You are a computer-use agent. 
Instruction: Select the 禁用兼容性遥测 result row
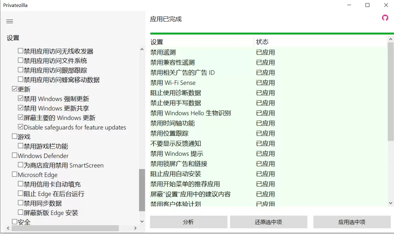pyautogui.click(x=269, y=63)
